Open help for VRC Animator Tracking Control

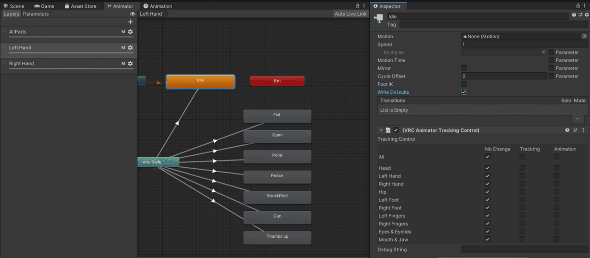(567, 130)
